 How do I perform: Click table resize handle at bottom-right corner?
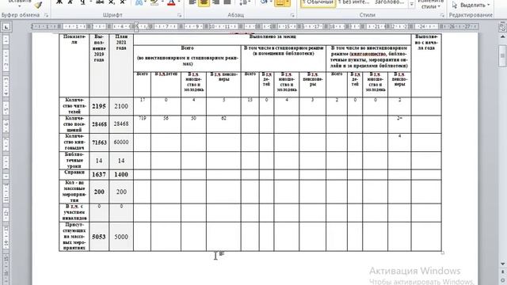(443, 253)
